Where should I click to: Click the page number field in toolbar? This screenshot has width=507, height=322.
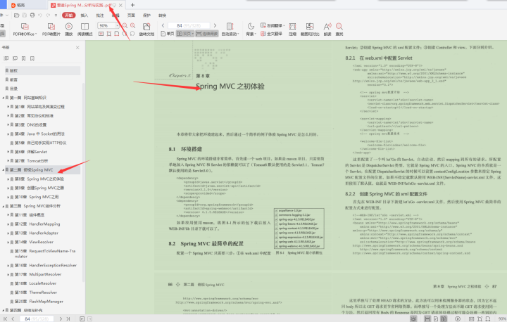click(189, 25)
